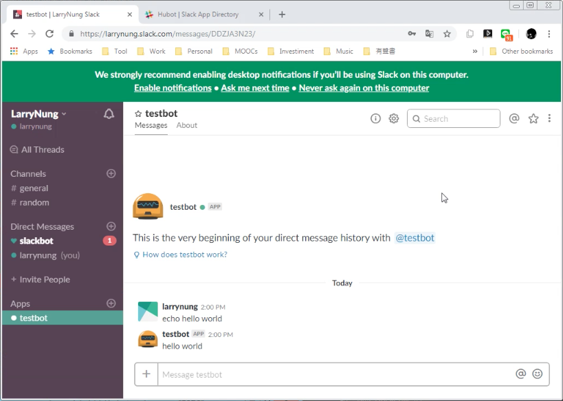Open Chrome Apps shortcut

24,52
